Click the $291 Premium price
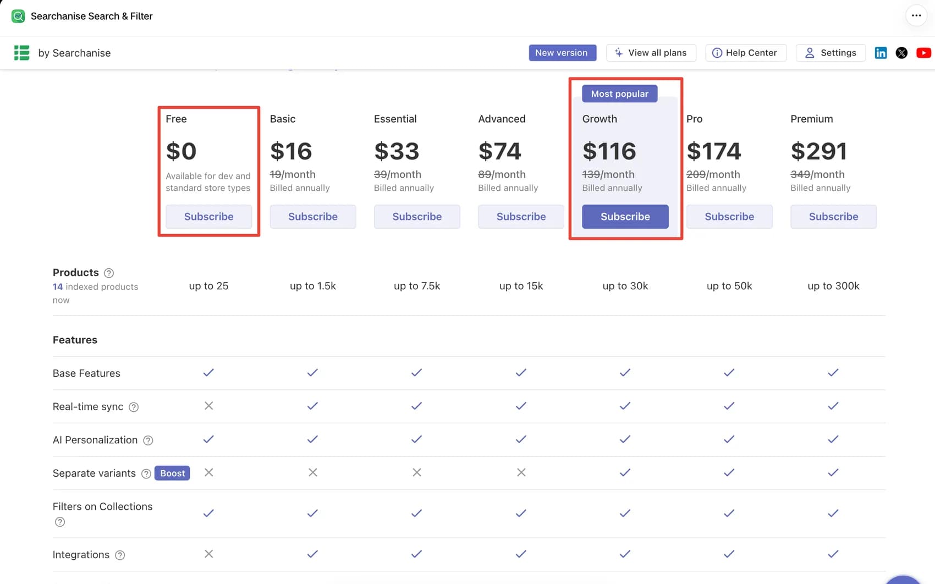935x584 pixels. [818, 151]
